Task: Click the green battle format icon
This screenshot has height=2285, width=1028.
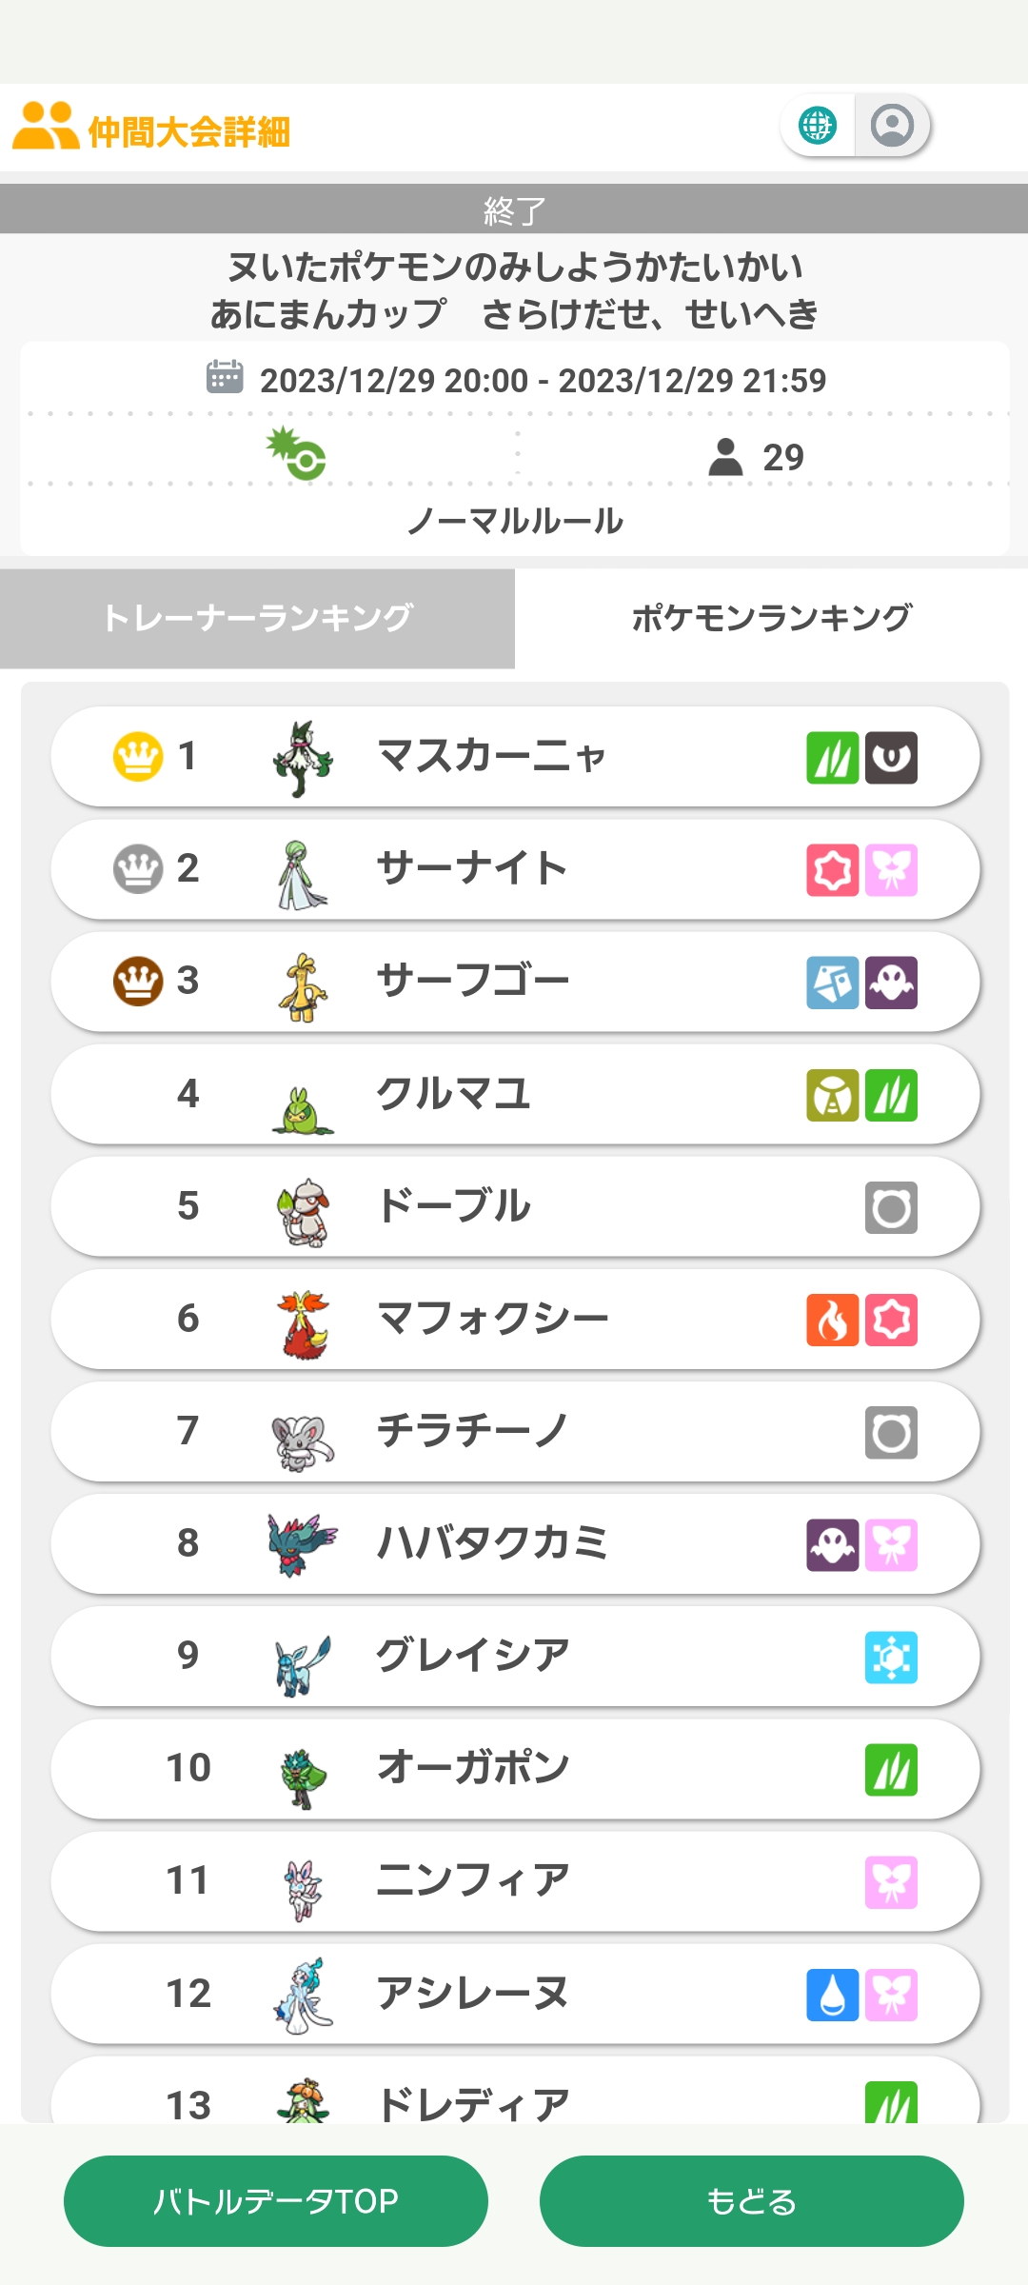Action: 297,454
